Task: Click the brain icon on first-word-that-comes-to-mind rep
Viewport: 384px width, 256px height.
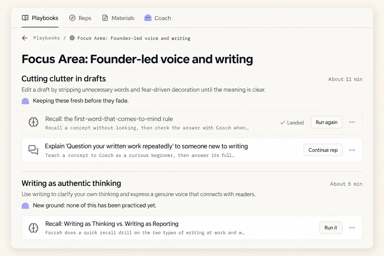Action: pos(33,122)
